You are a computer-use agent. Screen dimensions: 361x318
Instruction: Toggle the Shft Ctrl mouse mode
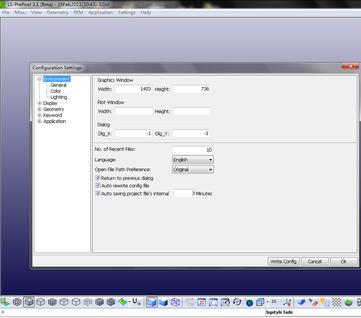click(190, 302)
